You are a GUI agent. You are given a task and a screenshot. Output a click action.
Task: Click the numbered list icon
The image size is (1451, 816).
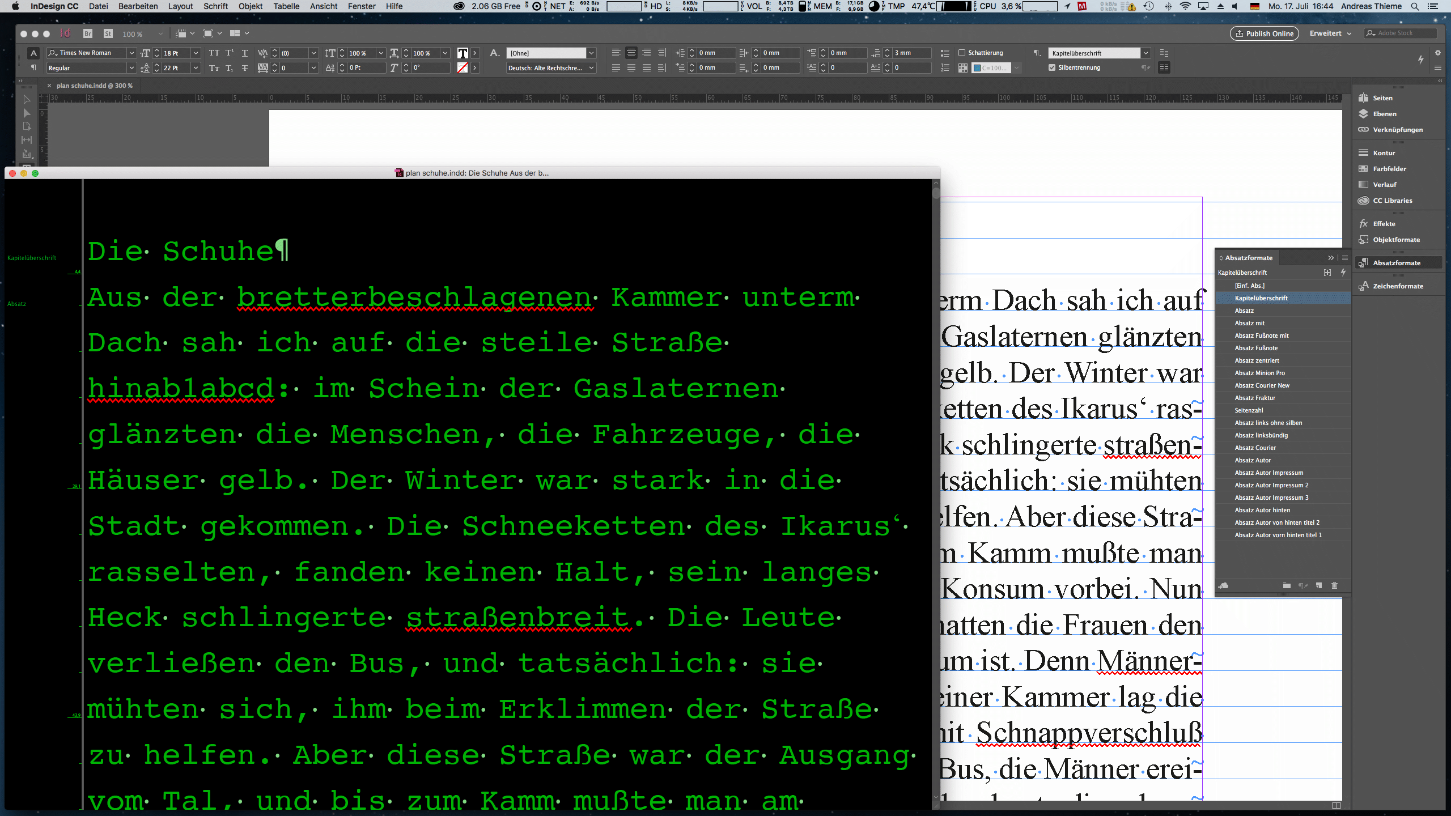click(x=945, y=67)
